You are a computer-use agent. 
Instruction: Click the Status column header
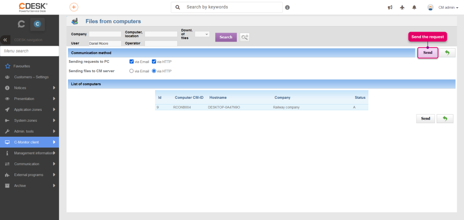click(x=360, y=98)
